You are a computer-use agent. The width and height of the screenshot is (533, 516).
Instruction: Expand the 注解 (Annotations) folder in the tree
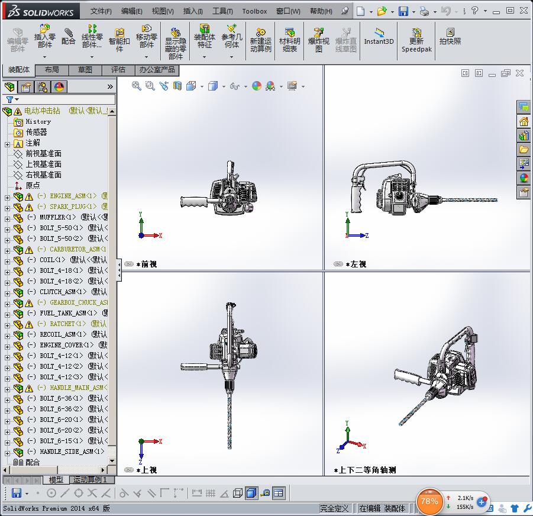pyautogui.click(x=7, y=143)
